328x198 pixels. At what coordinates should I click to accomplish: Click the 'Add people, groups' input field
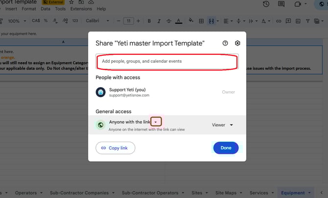(166, 61)
